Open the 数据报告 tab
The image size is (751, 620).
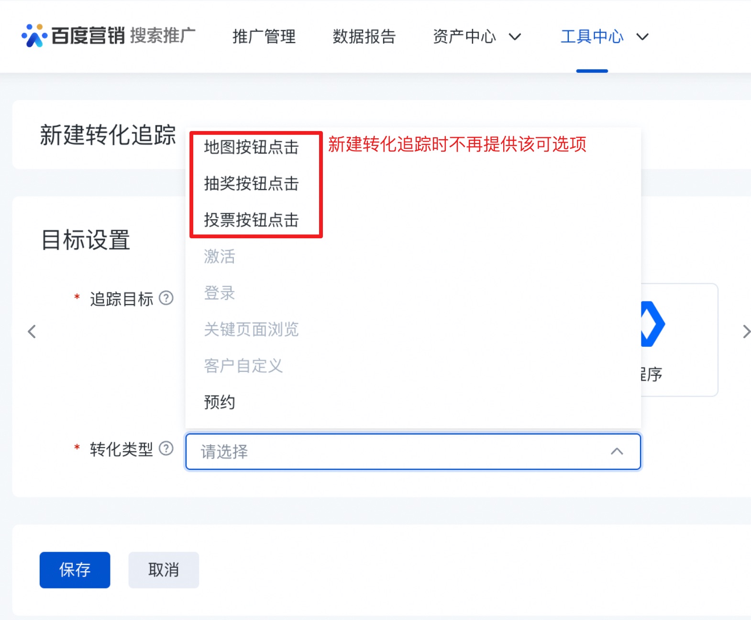point(364,37)
